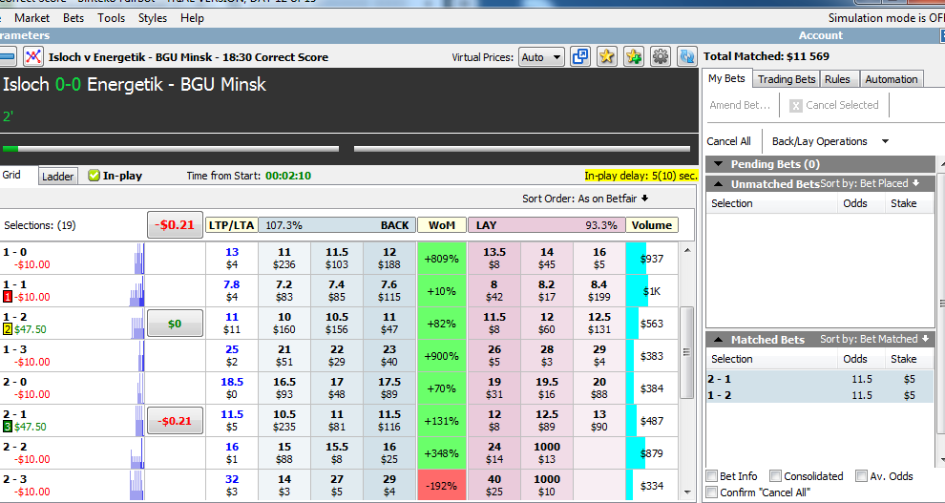945x503 pixels.
Task: Change Unmatched Bets sort by Bet Placed
Action: [870, 183]
